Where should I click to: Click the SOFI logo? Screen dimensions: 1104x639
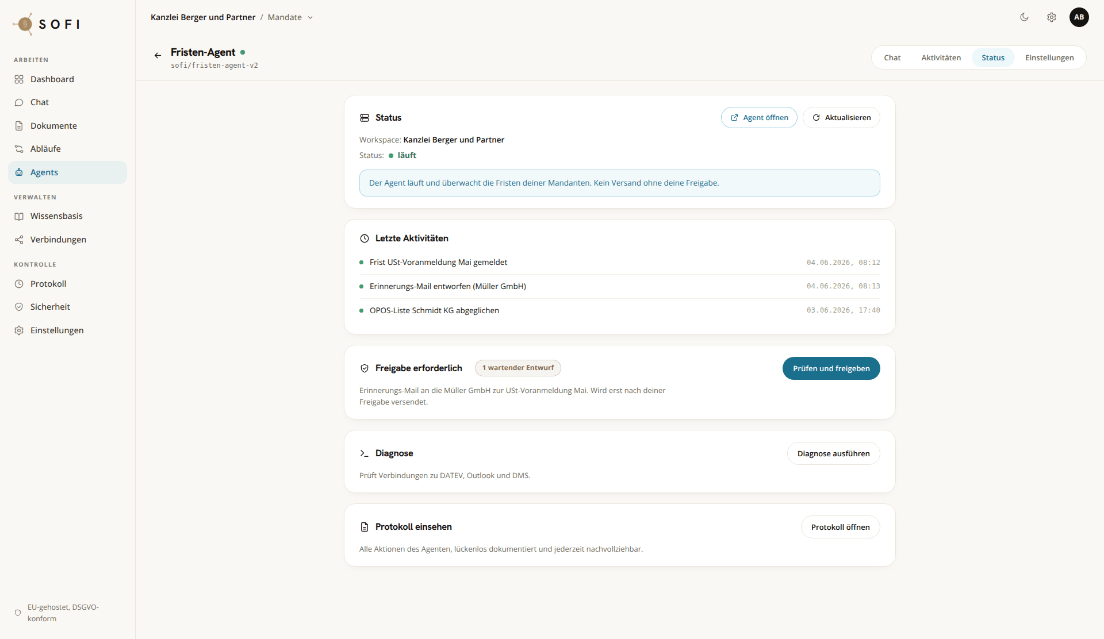[46, 24]
